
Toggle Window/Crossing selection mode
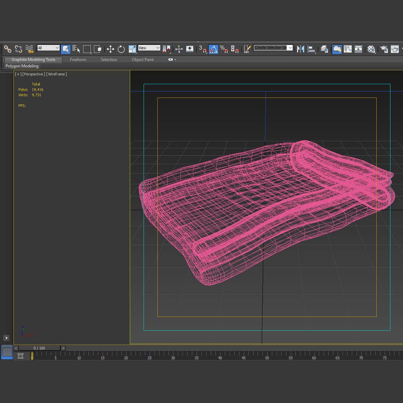(98, 49)
